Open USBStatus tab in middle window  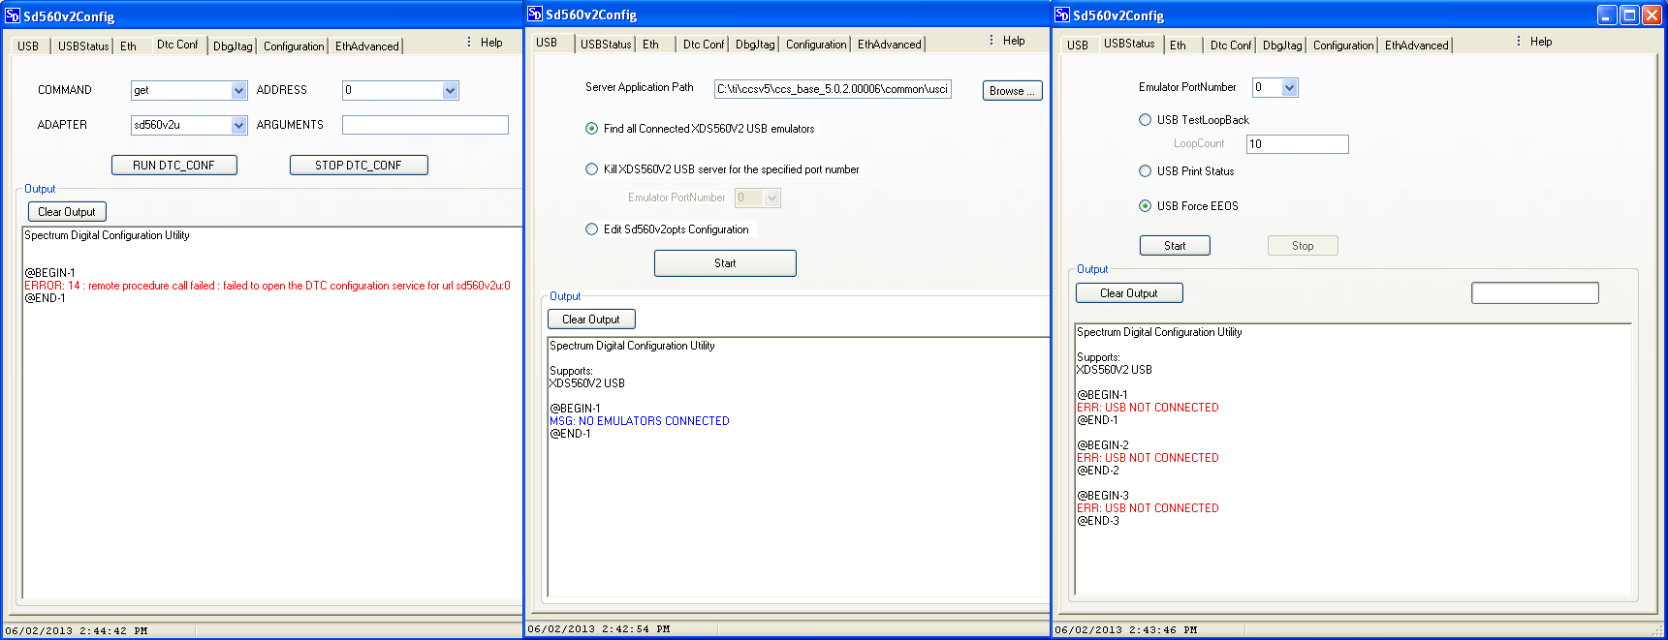click(606, 45)
